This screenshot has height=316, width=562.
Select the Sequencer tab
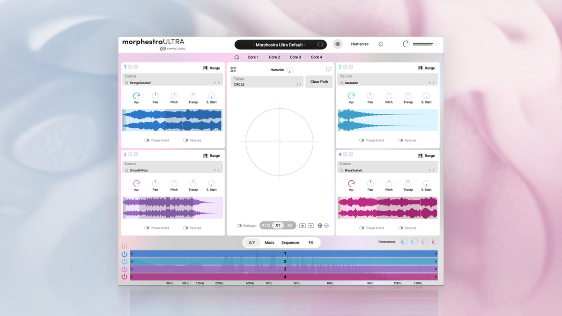pyautogui.click(x=290, y=243)
